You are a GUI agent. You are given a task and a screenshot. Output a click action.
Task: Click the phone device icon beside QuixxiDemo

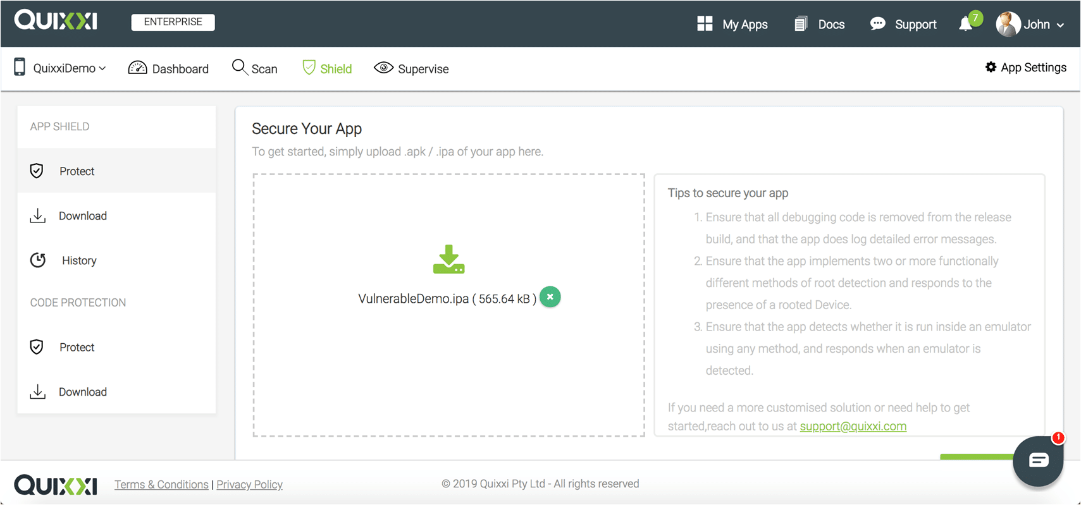(x=20, y=67)
